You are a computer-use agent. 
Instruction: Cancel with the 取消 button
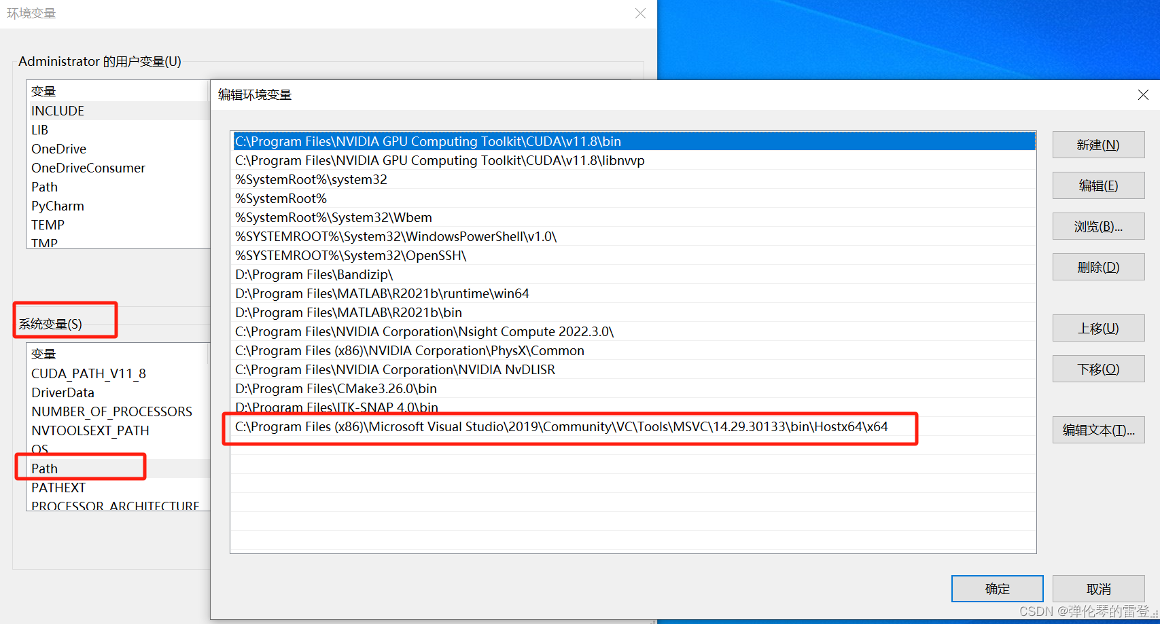[1098, 589]
